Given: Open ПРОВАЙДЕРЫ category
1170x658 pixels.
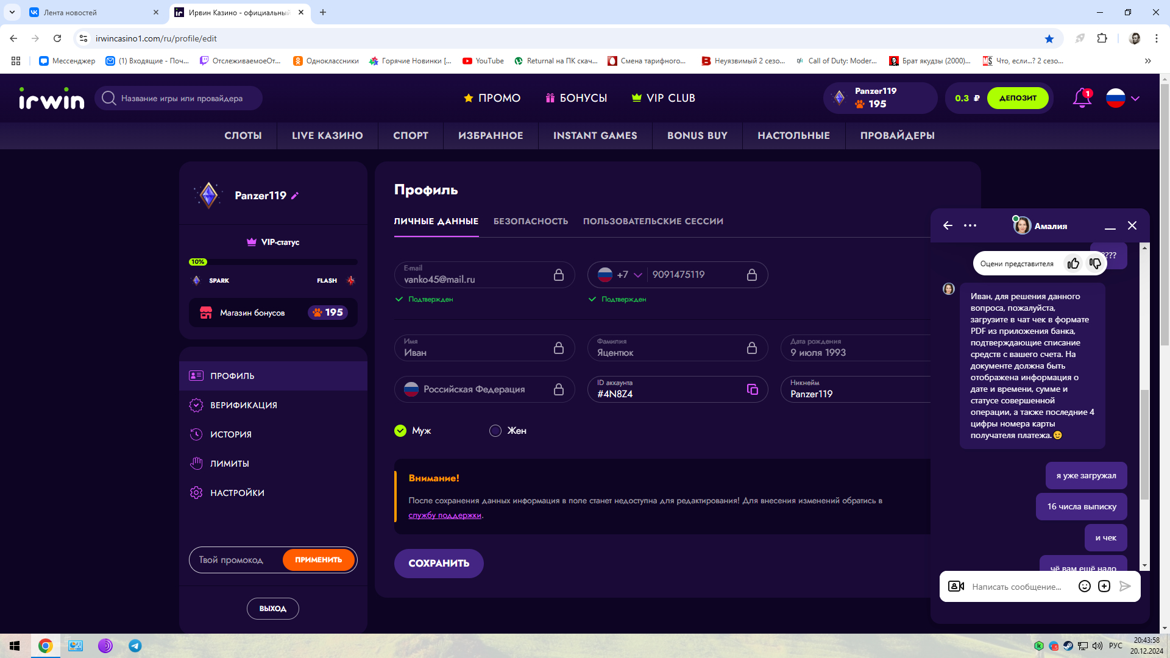Looking at the screenshot, I should (x=897, y=135).
